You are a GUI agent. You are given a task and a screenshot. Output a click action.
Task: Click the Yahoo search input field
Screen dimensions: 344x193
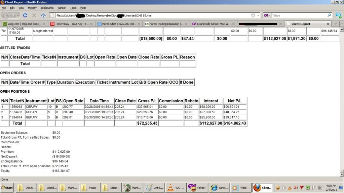click(299, 15)
